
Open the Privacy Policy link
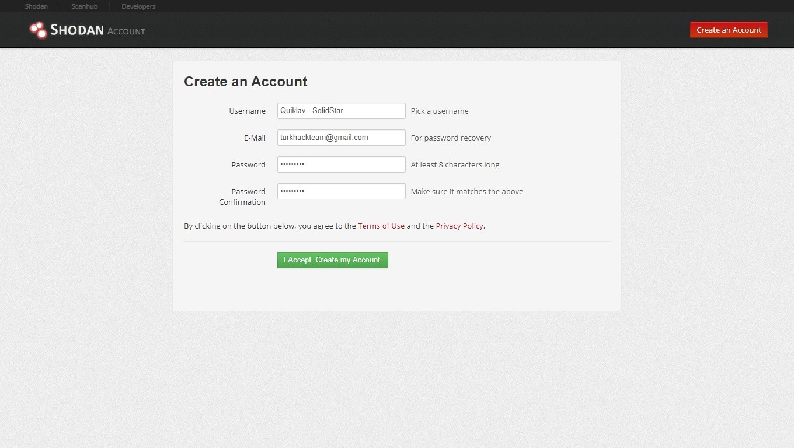[x=459, y=226]
